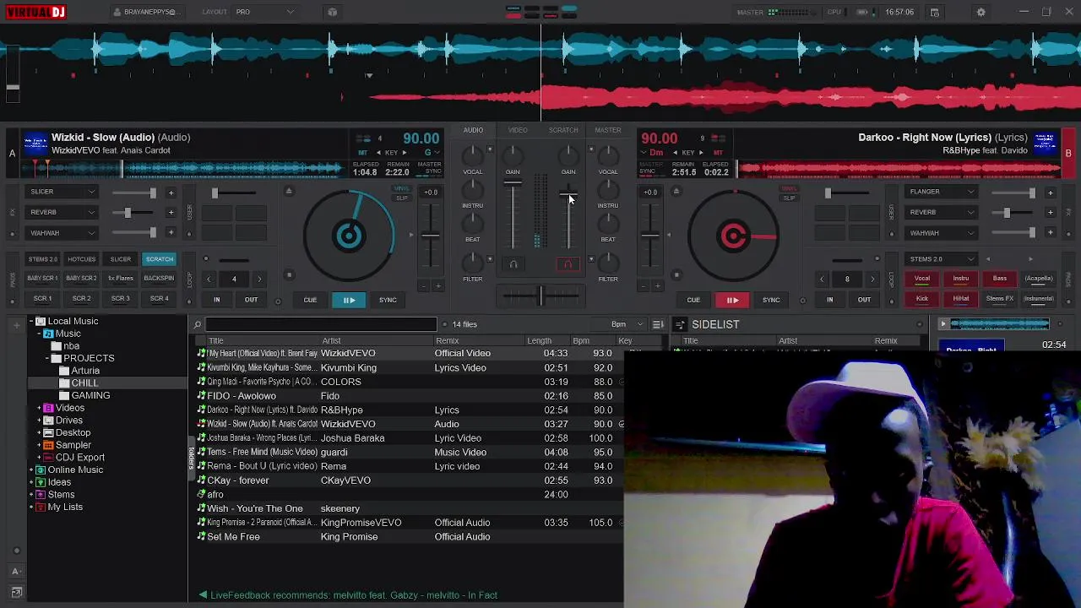Toggle Vocal stem pad on deck B
Image resolution: width=1081 pixels, height=608 pixels.
(922, 279)
